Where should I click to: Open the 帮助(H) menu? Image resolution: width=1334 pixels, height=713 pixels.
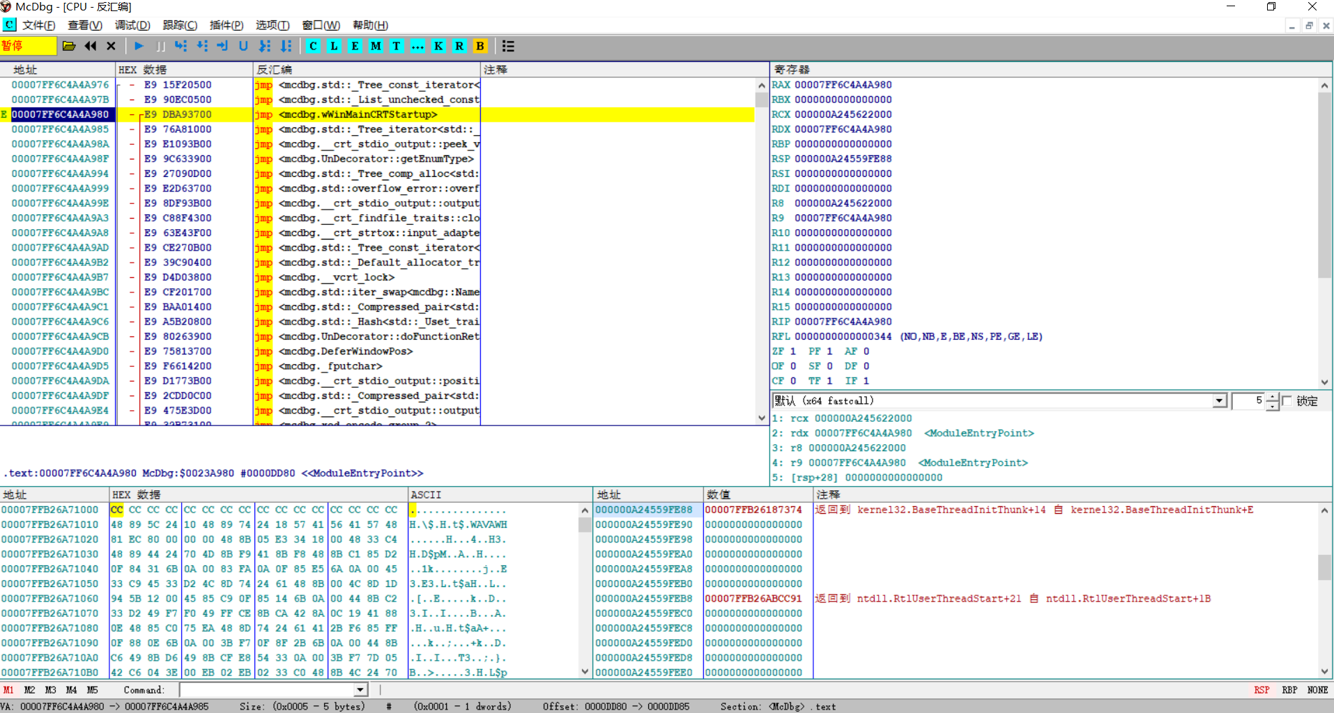point(370,25)
